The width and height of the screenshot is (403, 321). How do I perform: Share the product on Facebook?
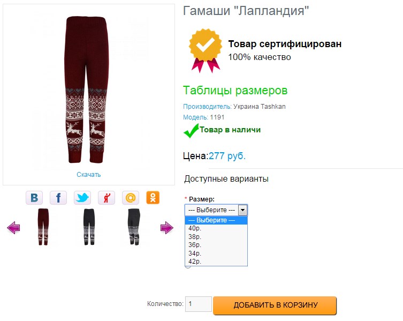pos(58,198)
